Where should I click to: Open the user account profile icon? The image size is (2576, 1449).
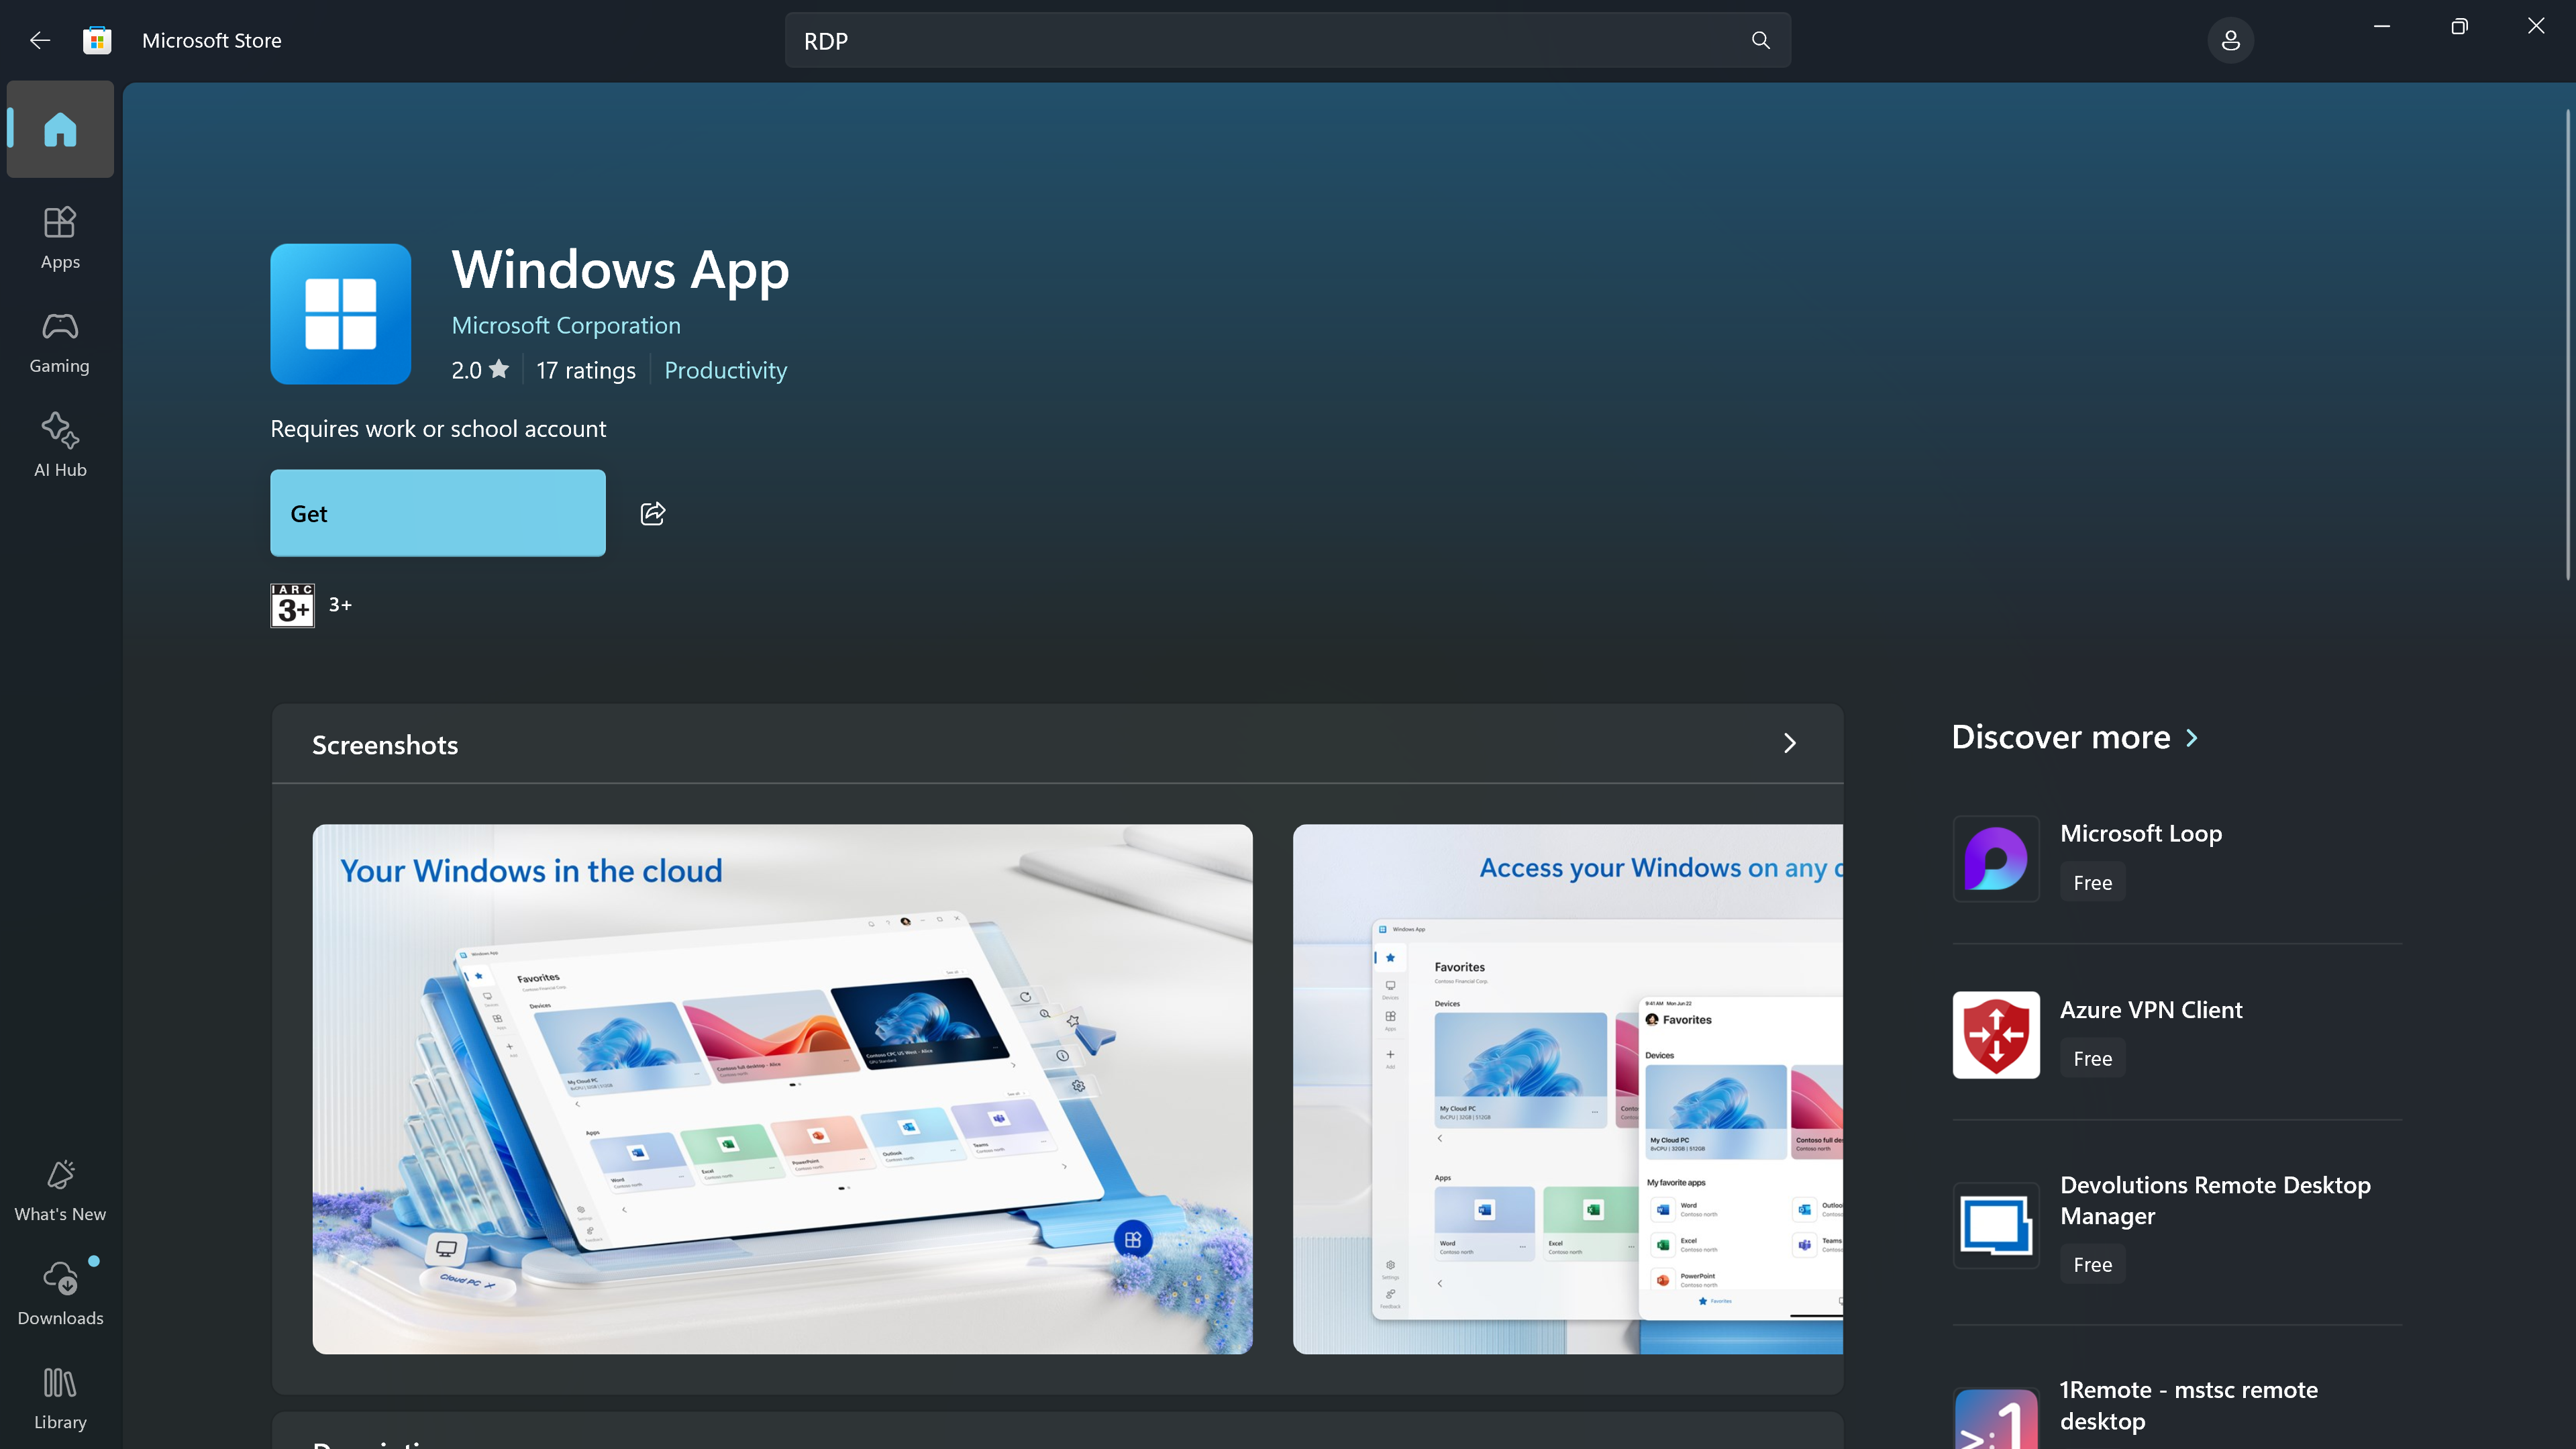2230,40
